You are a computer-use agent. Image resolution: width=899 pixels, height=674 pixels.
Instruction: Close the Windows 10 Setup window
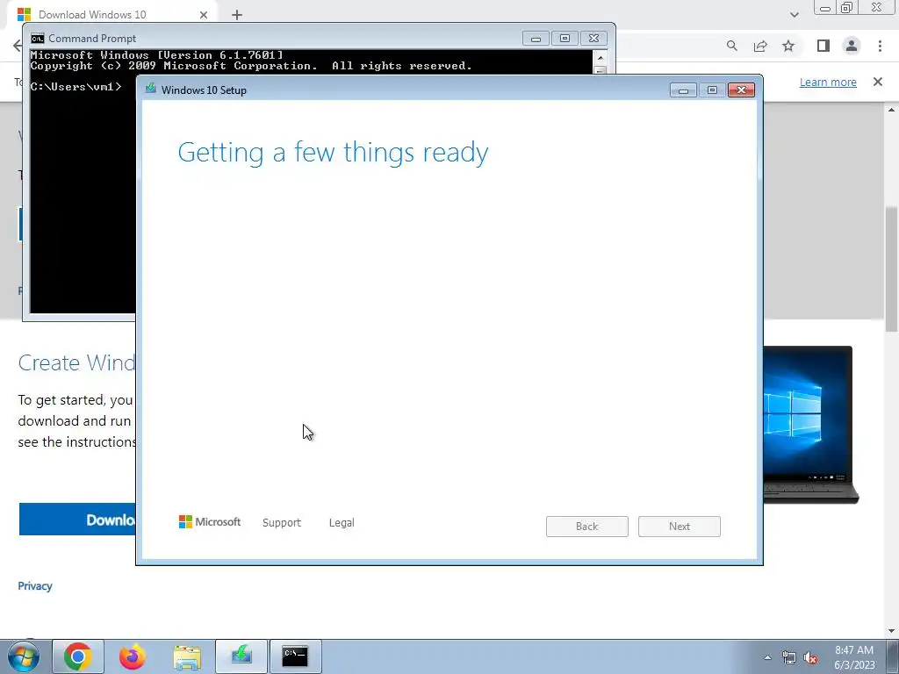741,90
